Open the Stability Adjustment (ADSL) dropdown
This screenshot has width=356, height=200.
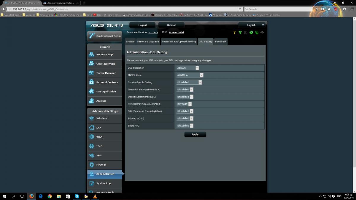(x=185, y=97)
